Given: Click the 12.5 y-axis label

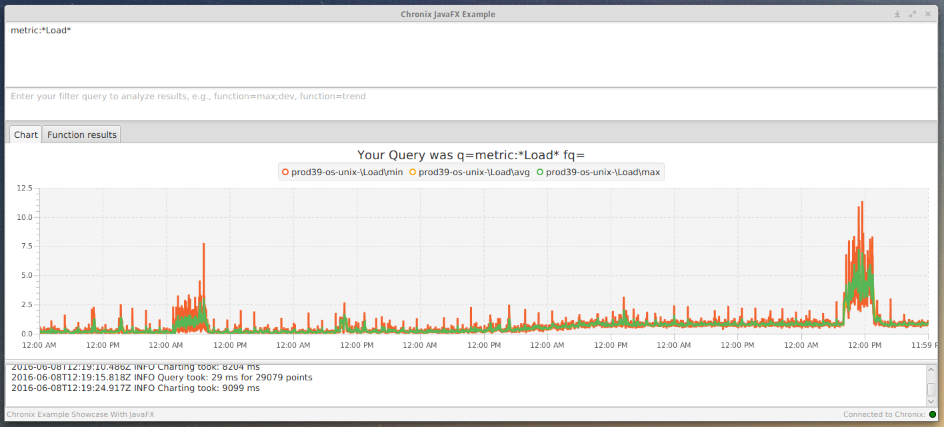Looking at the screenshot, I should [x=25, y=188].
